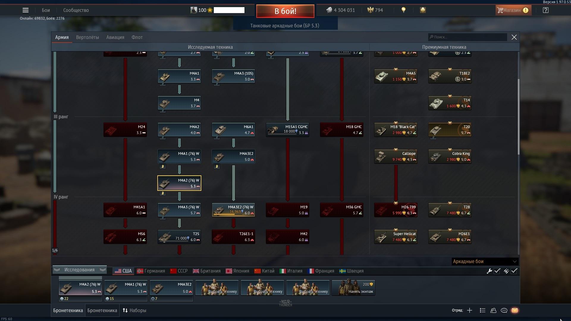
Task: Click the shop alert exclamation badge
Action: (525, 10)
